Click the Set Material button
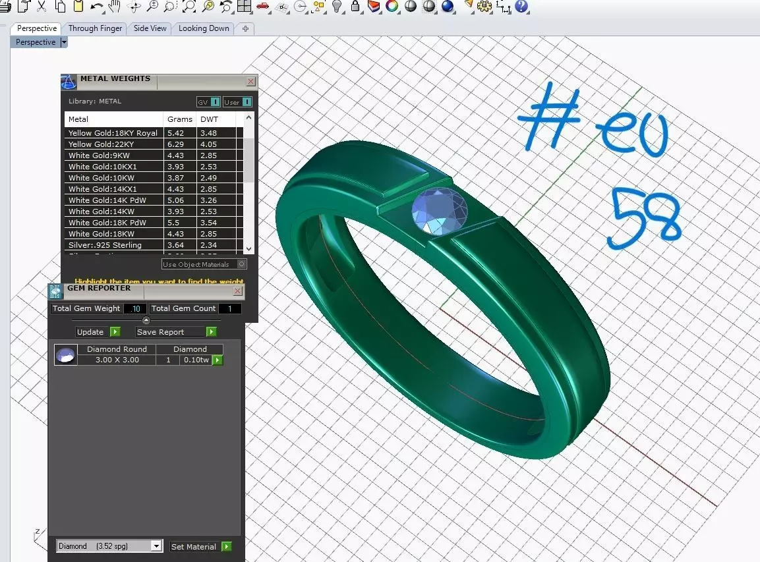This screenshot has height=562, width=760. coord(200,546)
